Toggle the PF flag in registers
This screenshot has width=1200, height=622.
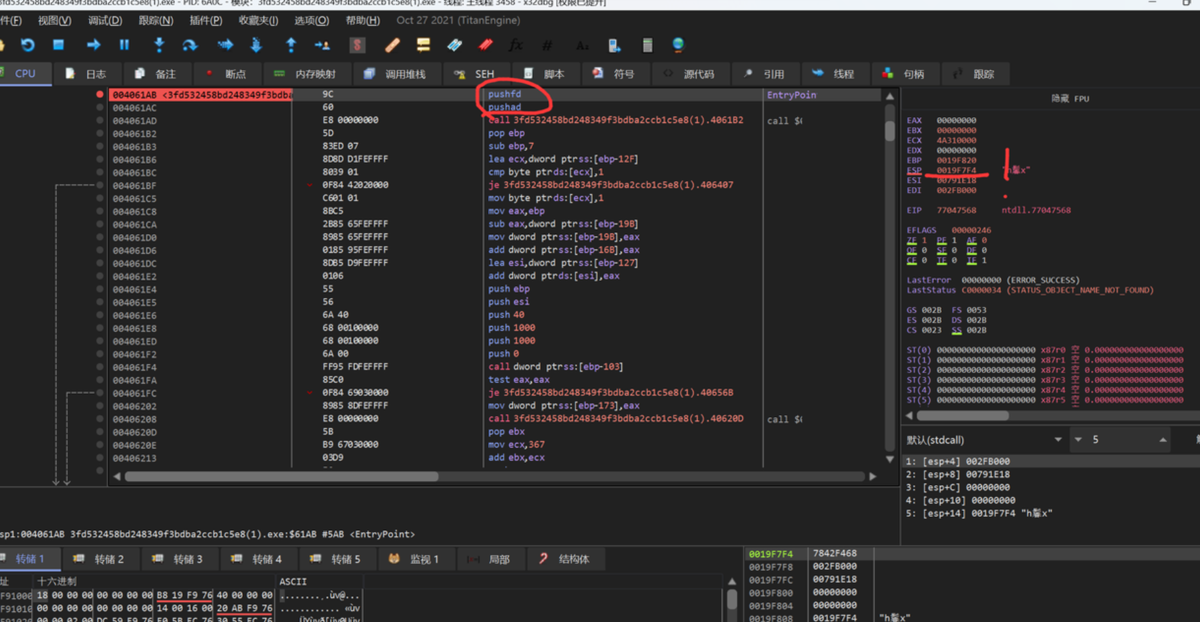941,240
